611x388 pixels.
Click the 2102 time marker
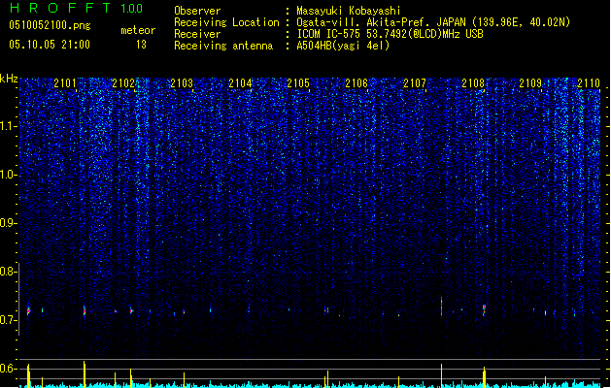pyautogui.click(x=123, y=83)
